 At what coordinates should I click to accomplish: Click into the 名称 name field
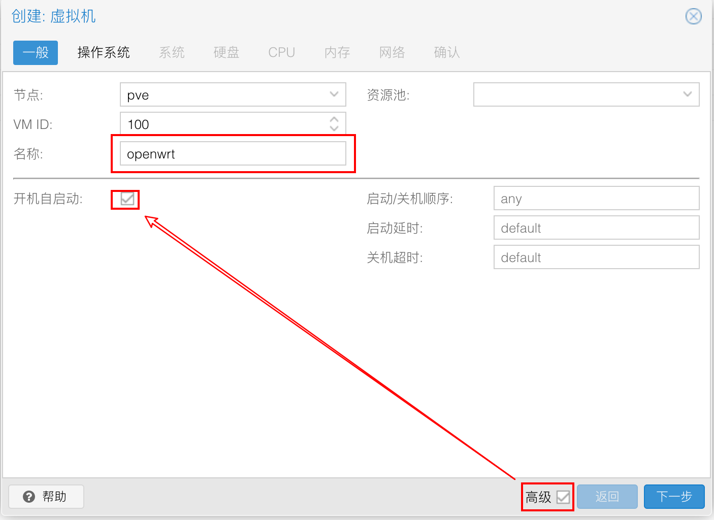coord(233,154)
